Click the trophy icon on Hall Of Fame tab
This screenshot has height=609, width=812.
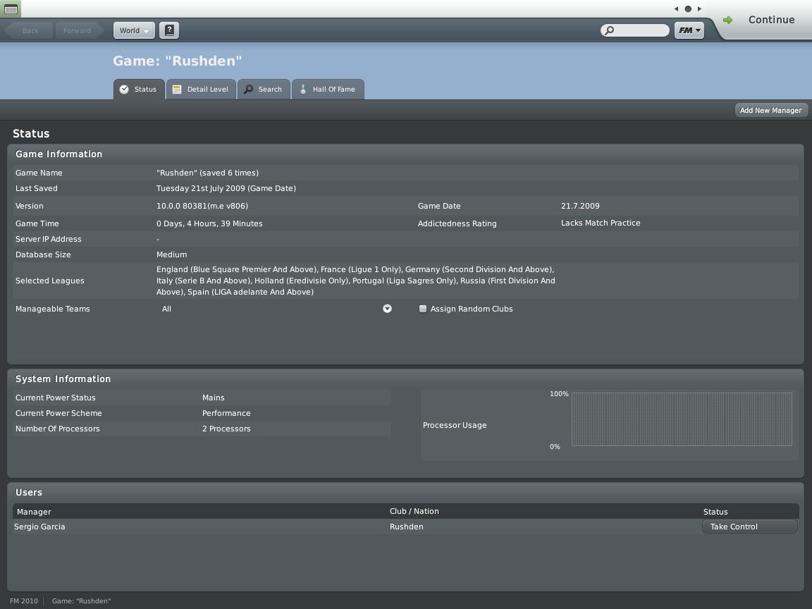(x=303, y=90)
